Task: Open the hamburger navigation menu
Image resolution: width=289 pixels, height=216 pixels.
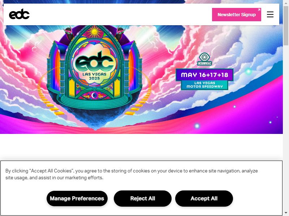Action: pos(270,14)
